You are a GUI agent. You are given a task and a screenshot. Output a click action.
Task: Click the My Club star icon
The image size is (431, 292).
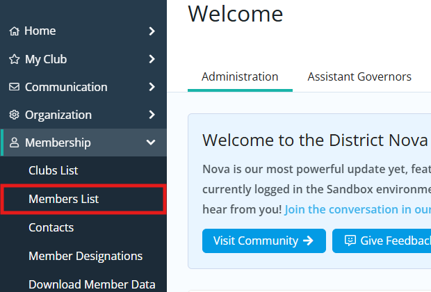tap(15, 59)
